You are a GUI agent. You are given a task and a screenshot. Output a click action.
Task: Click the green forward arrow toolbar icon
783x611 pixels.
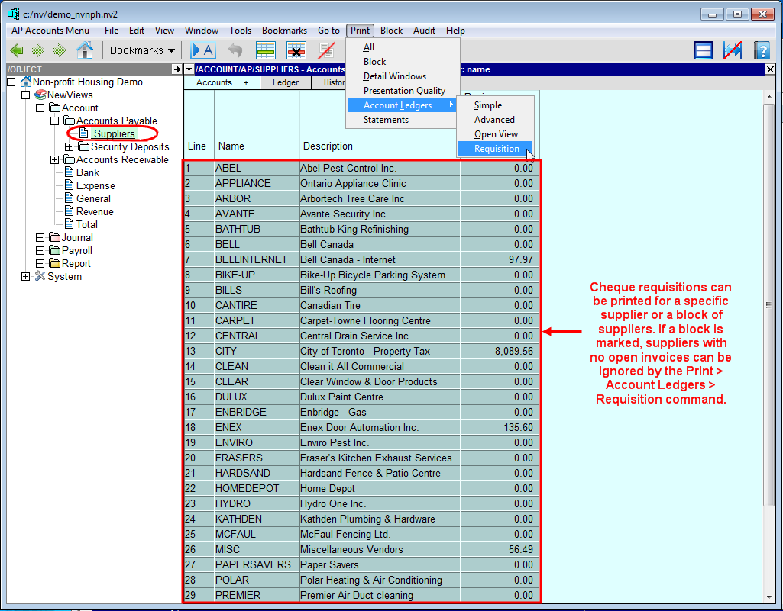pos(38,50)
